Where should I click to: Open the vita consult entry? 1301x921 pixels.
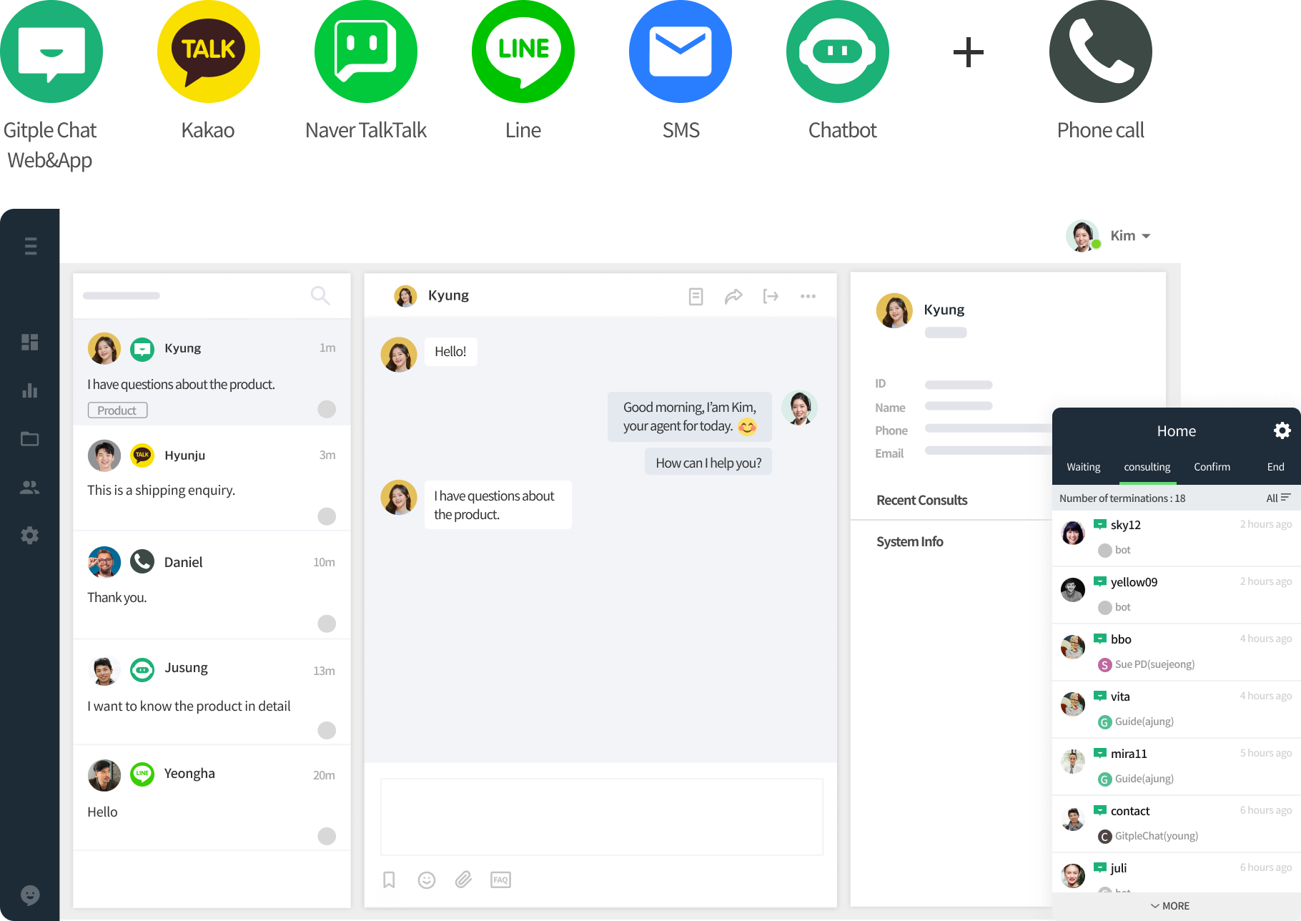point(1177,709)
